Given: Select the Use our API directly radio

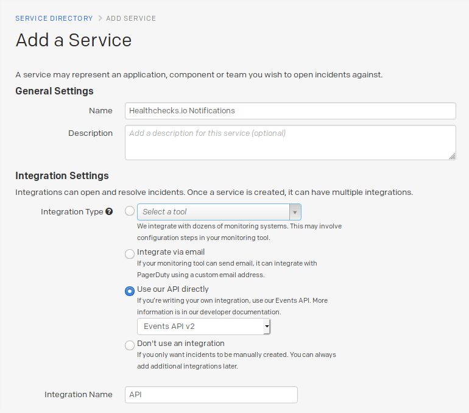Looking at the screenshot, I should 130,291.
